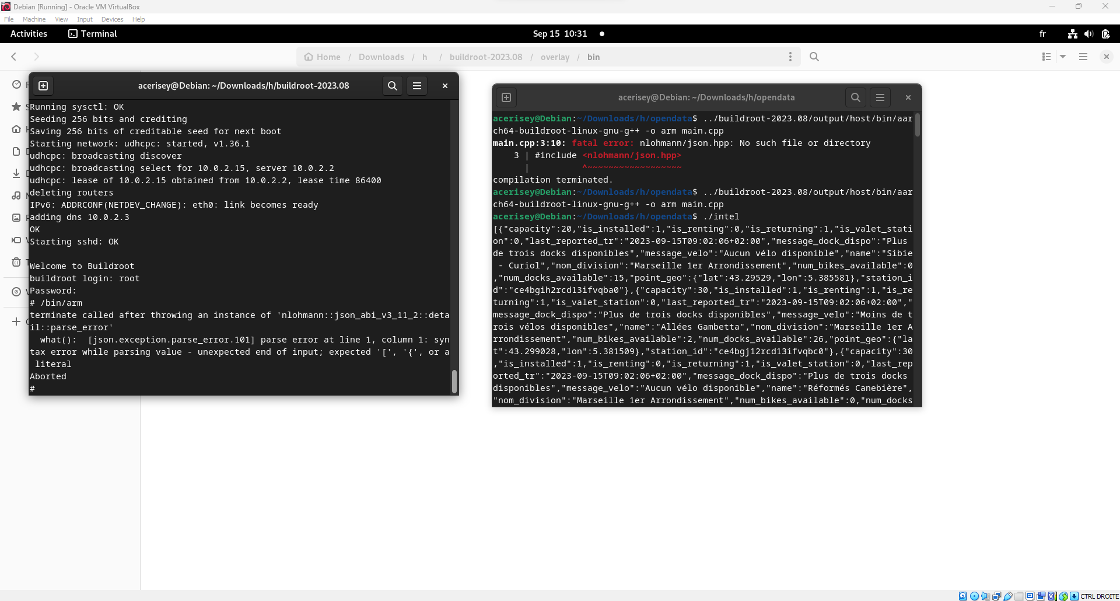Close the buildroot-2023.08 terminal window
The height and width of the screenshot is (601, 1120).
[445, 86]
